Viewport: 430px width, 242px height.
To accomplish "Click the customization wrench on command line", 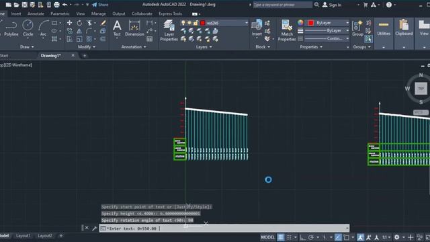I will [94, 228].
